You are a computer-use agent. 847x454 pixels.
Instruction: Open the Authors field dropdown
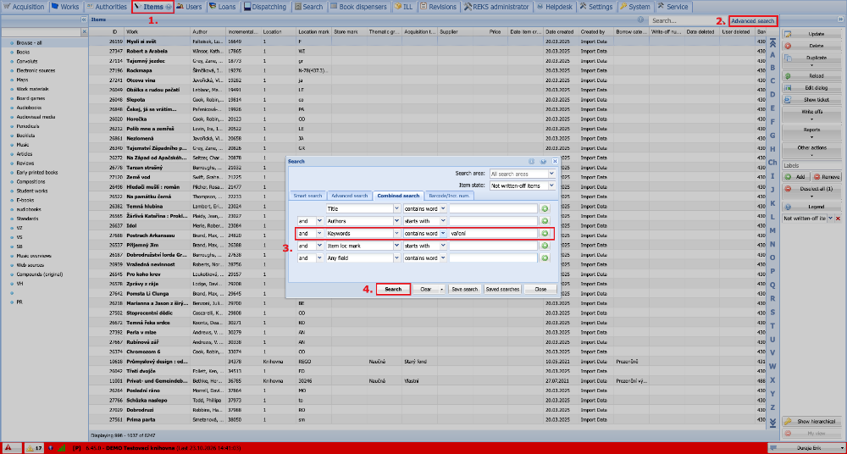tap(396, 220)
